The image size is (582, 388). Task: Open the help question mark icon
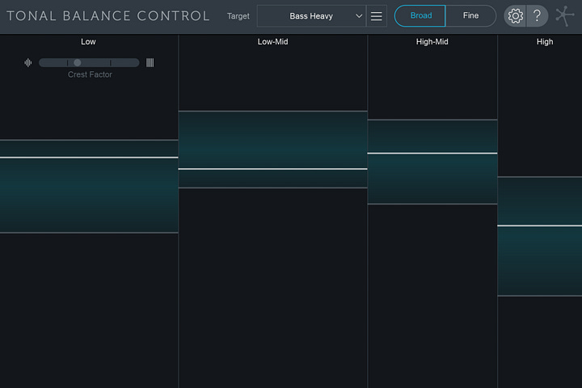click(x=537, y=16)
